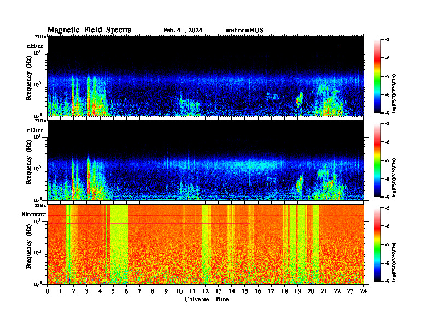Click the hour "21" tick label
The width and height of the screenshot is (433, 334).
[x=324, y=291]
